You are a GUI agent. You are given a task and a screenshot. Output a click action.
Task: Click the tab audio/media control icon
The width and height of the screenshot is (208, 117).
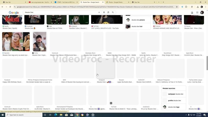182,7
